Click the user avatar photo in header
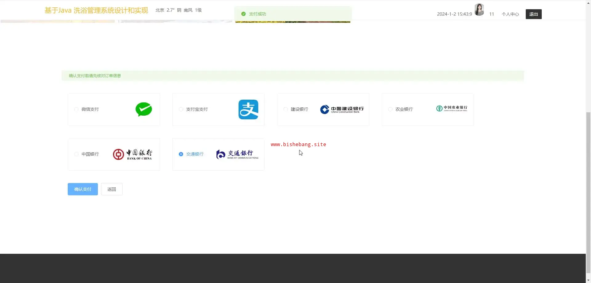The height and width of the screenshot is (283, 591). (x=479, y=10)
